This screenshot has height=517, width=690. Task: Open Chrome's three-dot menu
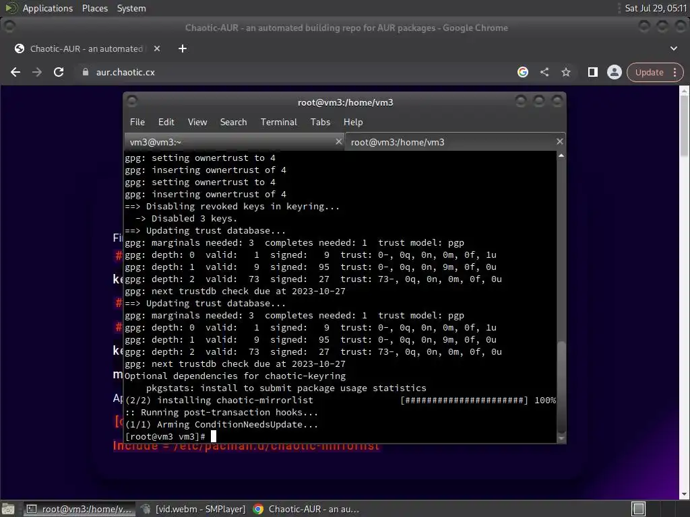click(675, 72)
